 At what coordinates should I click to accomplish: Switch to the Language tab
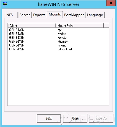pyautogui.click(x=95, y=15)
